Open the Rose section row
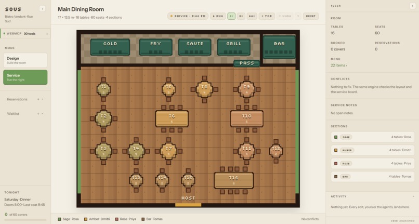 coord(373,163)
